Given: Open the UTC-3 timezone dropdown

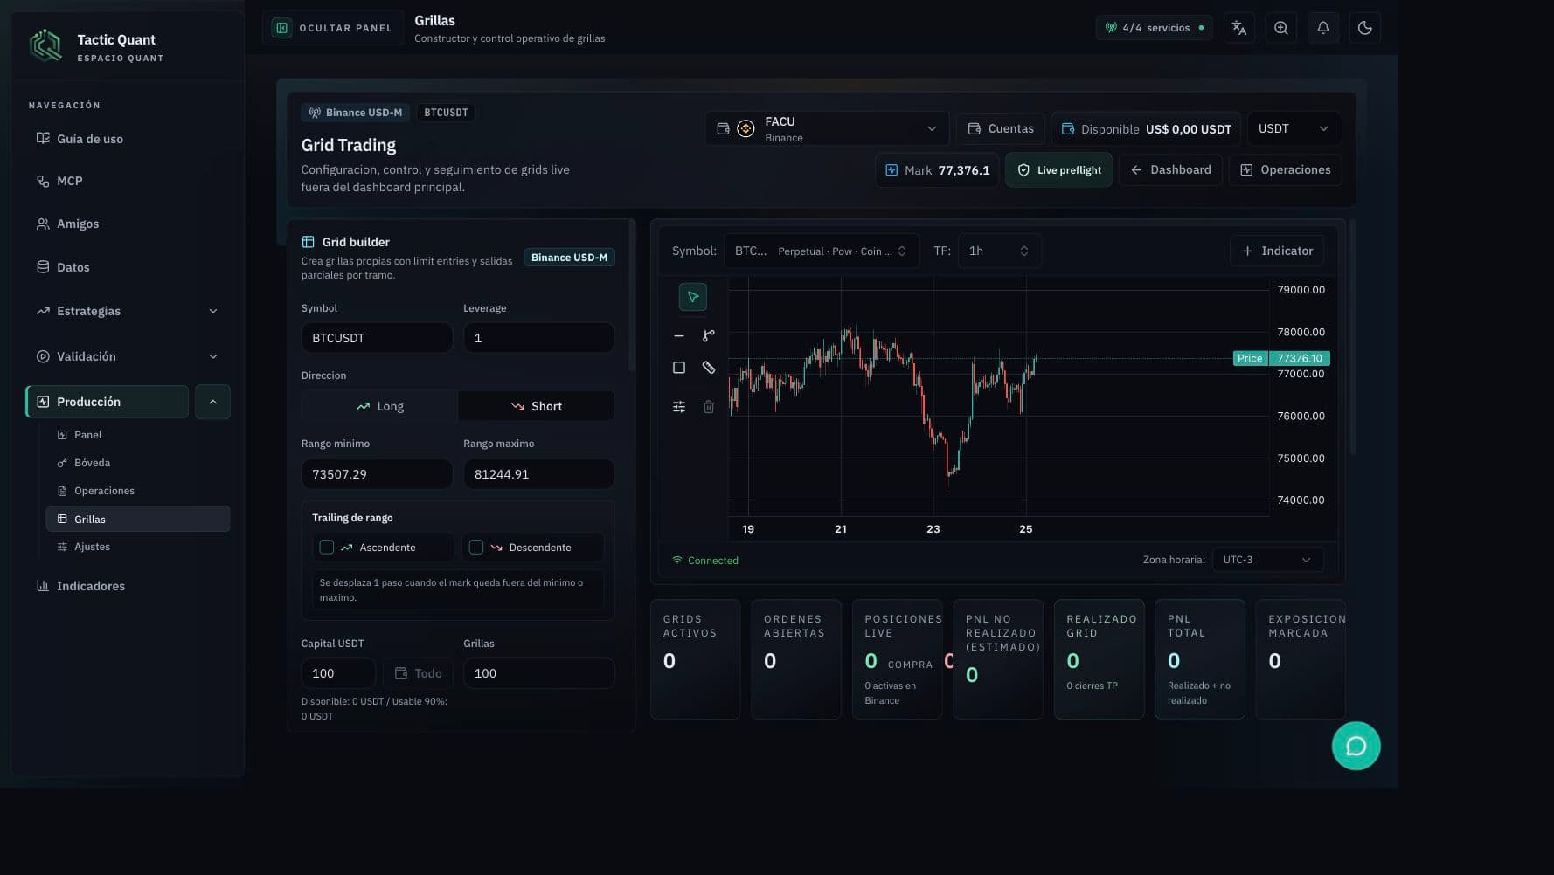Looking at the screenshot, I should (1267, 560).
